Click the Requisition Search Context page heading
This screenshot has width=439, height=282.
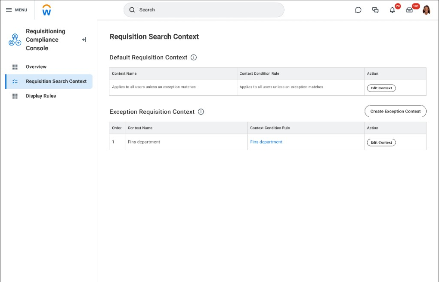(154, 36)
